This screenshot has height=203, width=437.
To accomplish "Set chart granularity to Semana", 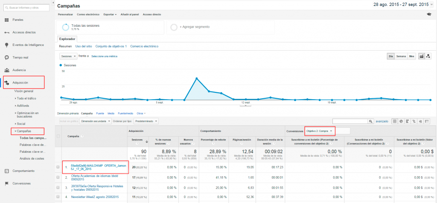I will [401, 56].
